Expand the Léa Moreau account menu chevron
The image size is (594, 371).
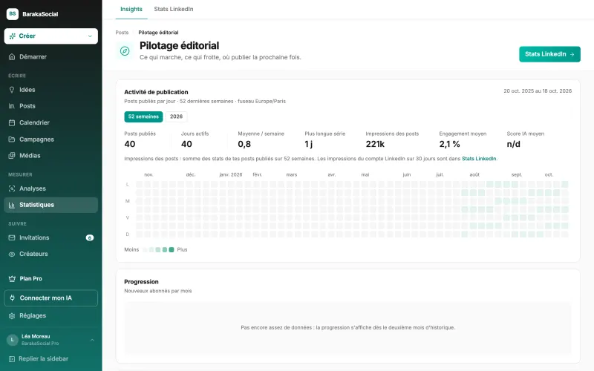[x=92, y=340]
